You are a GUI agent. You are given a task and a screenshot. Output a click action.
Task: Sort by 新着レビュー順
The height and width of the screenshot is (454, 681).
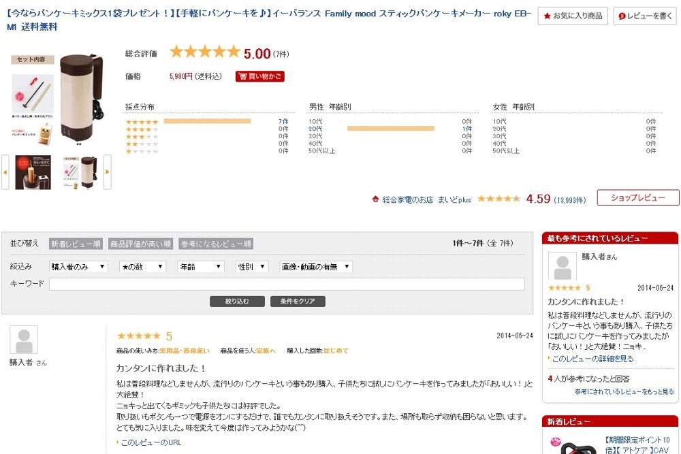[x=76, y=244]
